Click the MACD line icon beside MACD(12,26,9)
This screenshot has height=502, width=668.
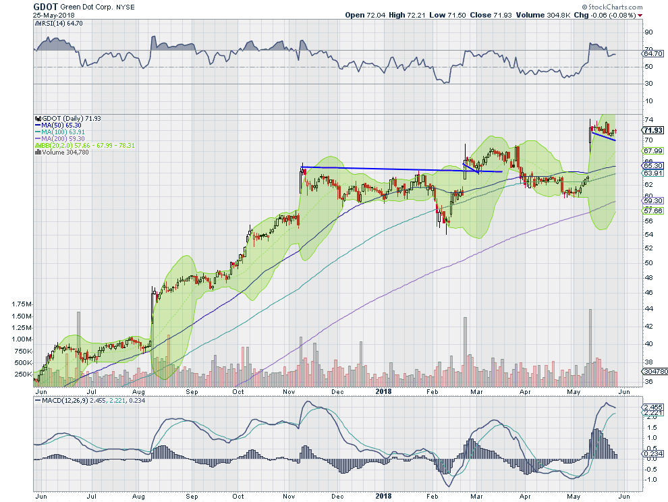(38, 401)
